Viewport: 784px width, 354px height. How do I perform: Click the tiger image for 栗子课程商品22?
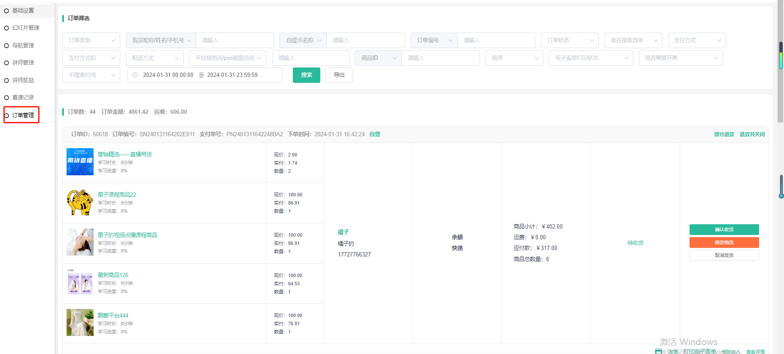80,202
